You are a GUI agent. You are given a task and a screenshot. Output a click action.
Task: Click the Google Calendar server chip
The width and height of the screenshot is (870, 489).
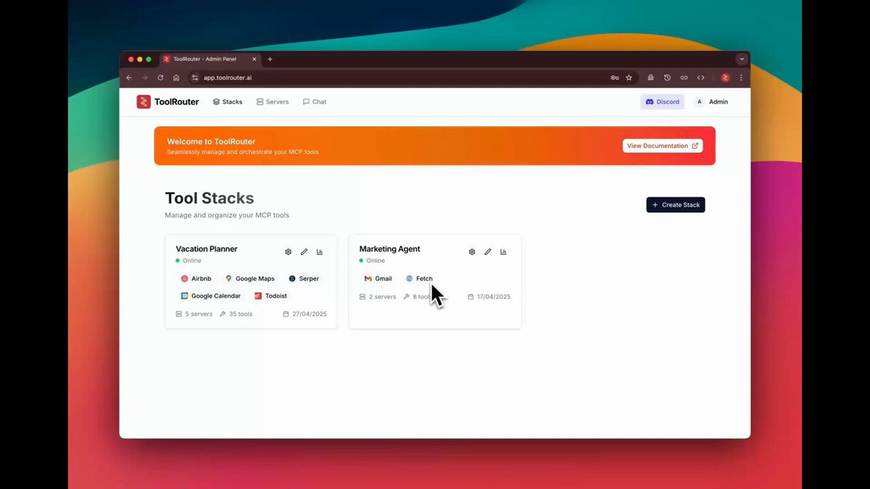pos(211,296)
